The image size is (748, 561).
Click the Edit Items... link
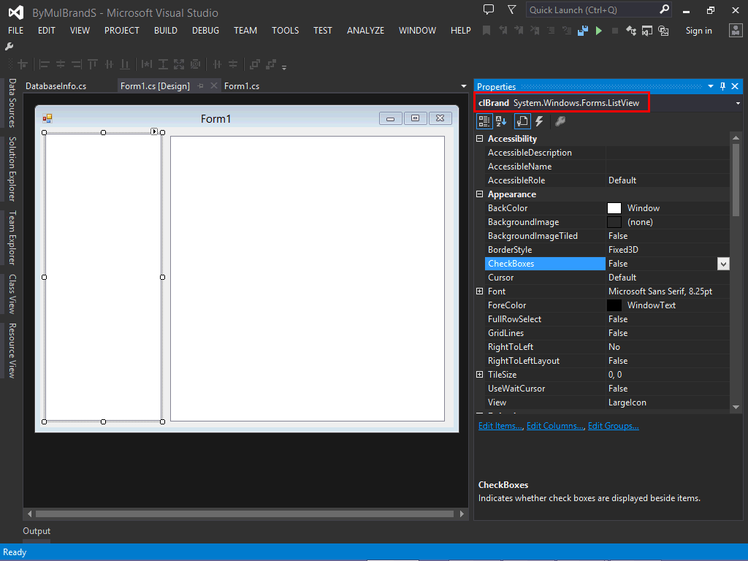(x=500, y=426)
